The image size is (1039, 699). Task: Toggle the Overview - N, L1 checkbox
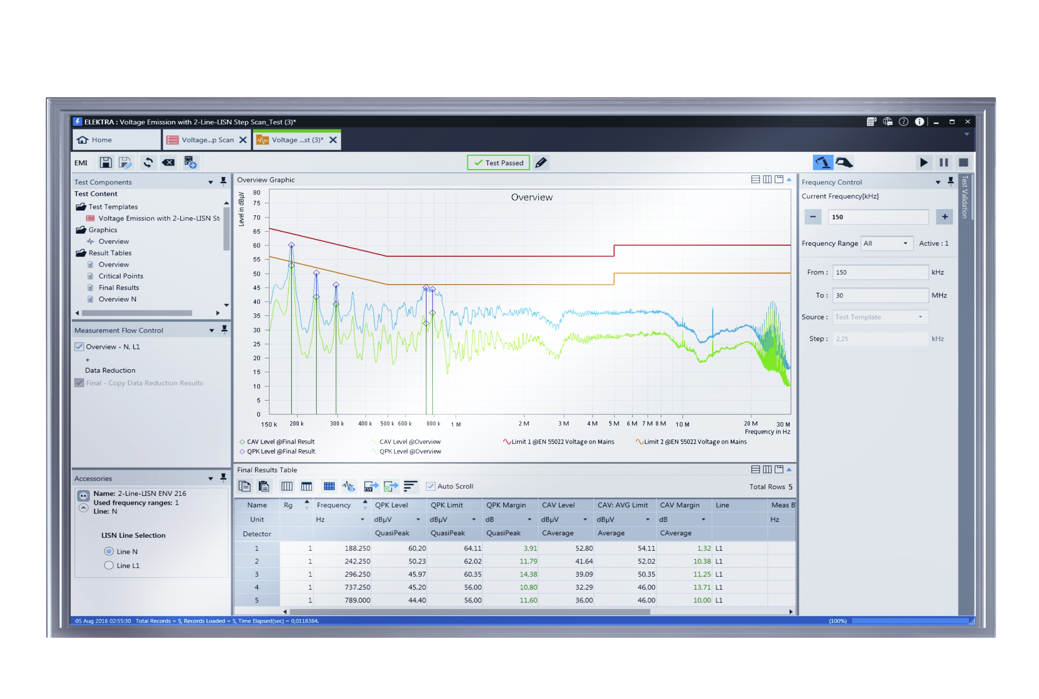tap(79, 346)
